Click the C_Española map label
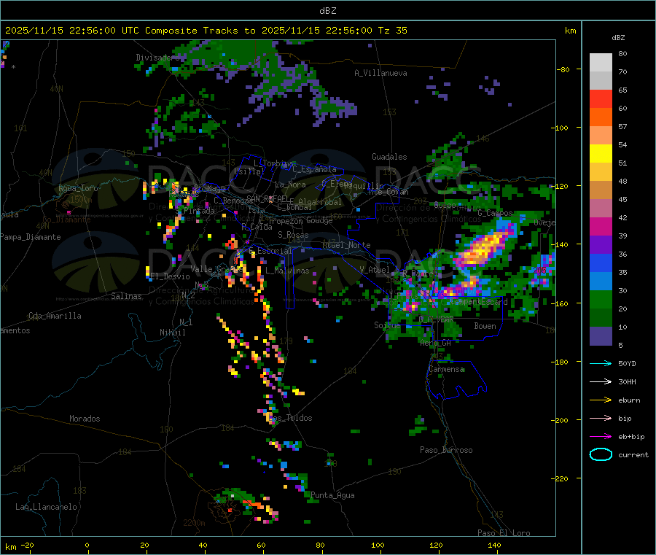Viewport: 656px width, 555px height. [x=314, y=169]
